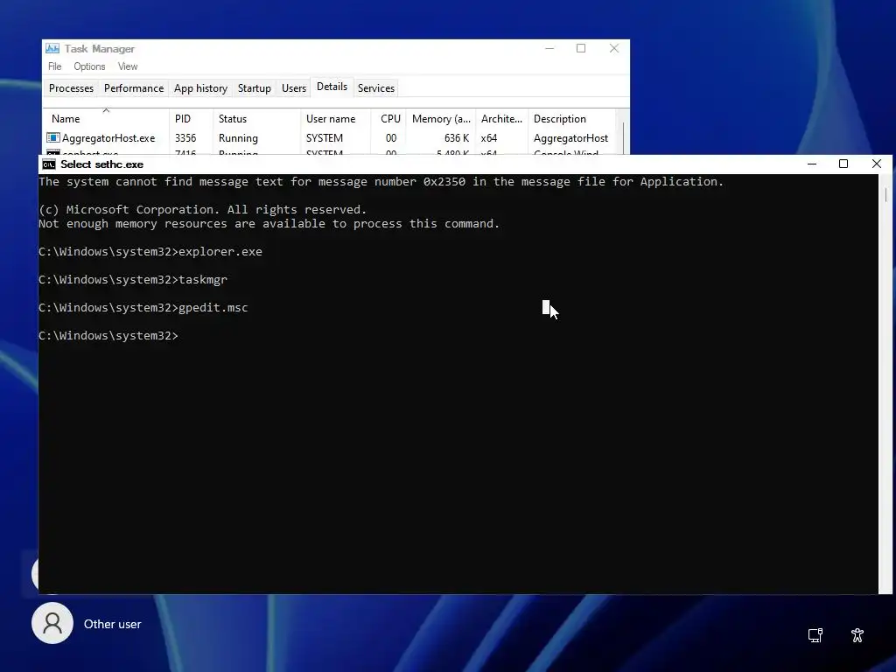The image size is (896, 672).
Task: Switch to the App history tab
Action: click(200, 88)
